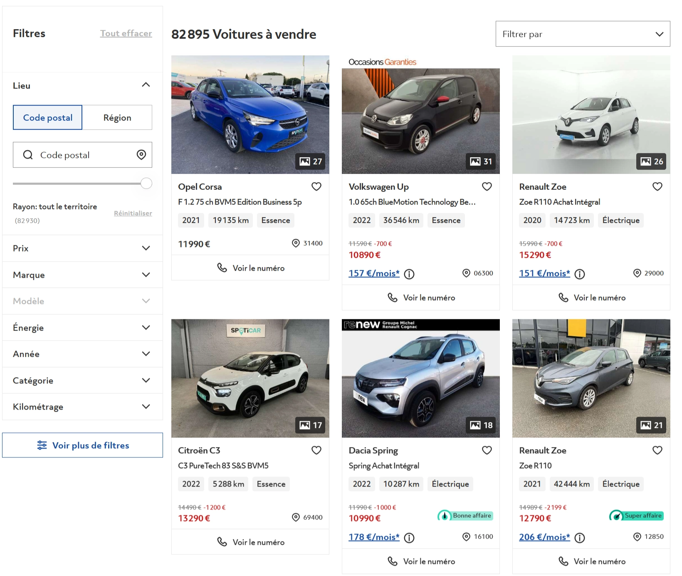682x576 pixels.
Task: Click Tout effacer link
Action: click(126, 33)
